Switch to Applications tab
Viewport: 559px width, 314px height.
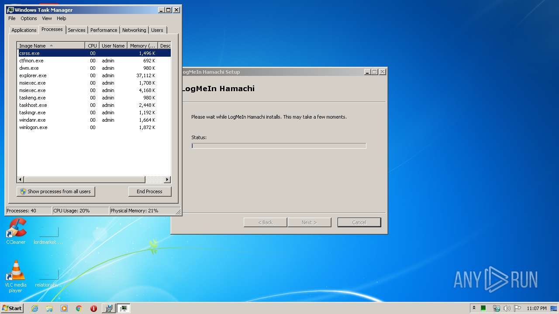pos(24,30)
